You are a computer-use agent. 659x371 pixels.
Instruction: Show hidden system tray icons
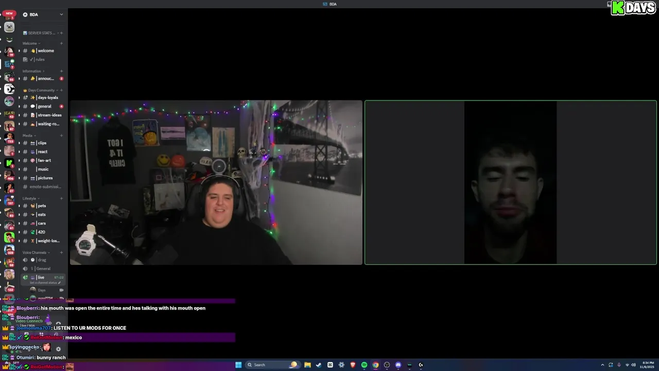pos(602,365)
